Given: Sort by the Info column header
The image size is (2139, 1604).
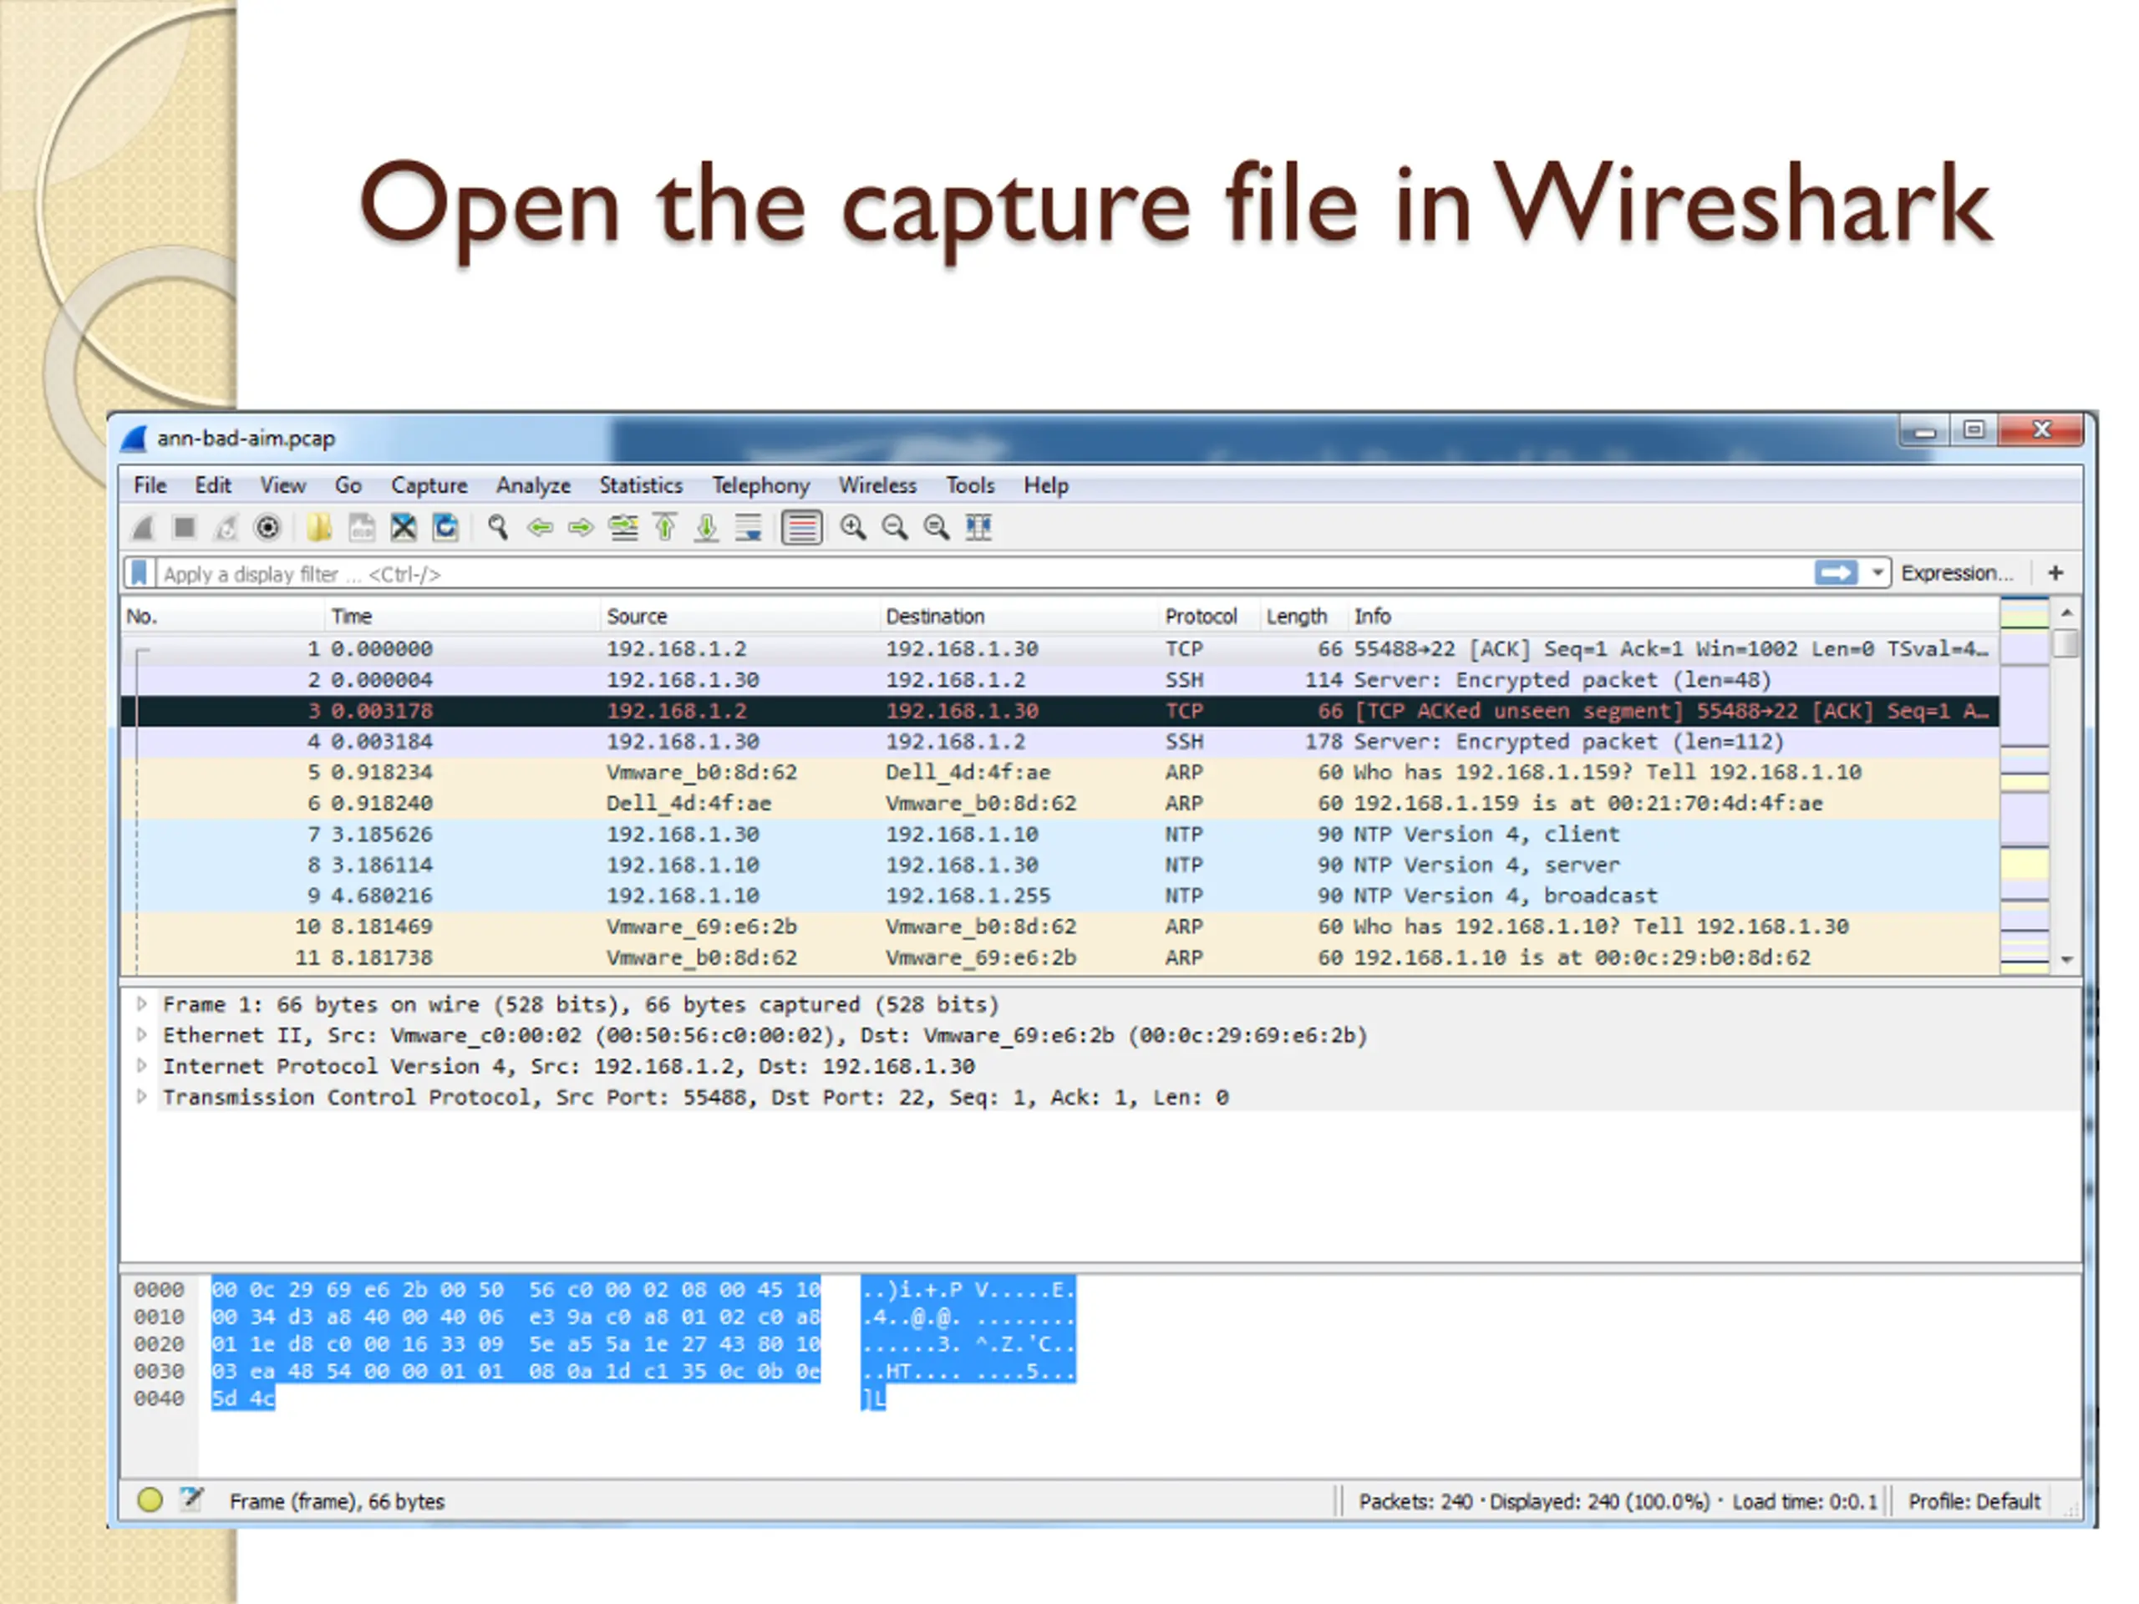Looking at the screenshot, I should pos(1672,616).
